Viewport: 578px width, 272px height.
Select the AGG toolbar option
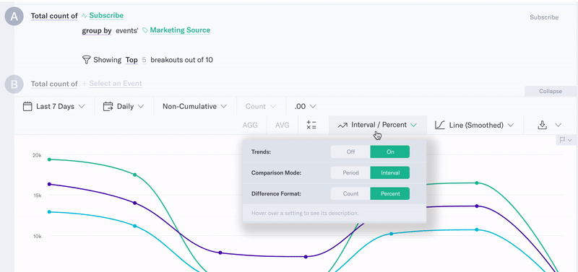coord(250,125)
